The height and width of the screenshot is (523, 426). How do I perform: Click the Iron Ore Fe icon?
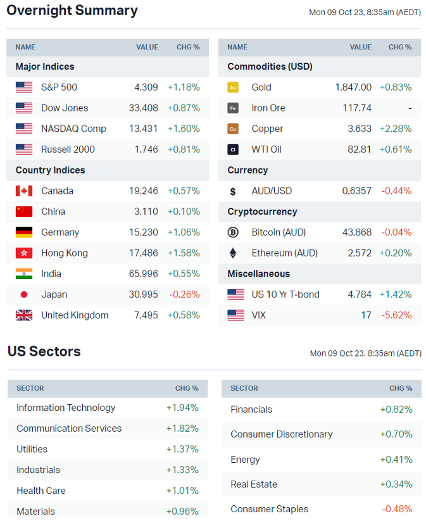[233, 108]
